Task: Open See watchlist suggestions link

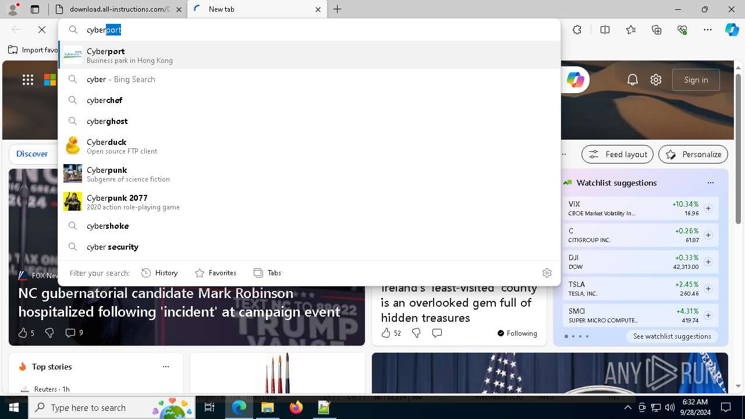Action: point(672,336)
